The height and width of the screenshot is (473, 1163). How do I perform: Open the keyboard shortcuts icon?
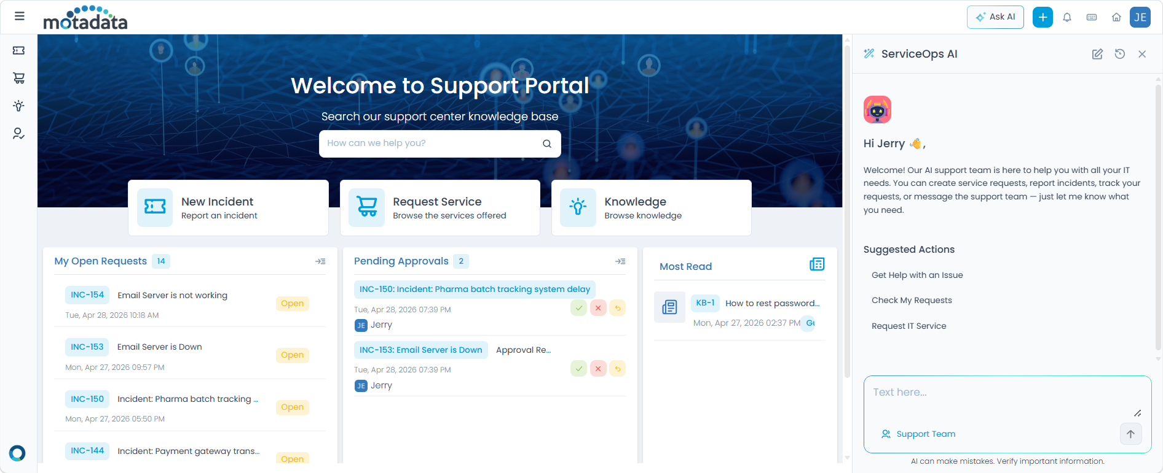[1092, 17]
